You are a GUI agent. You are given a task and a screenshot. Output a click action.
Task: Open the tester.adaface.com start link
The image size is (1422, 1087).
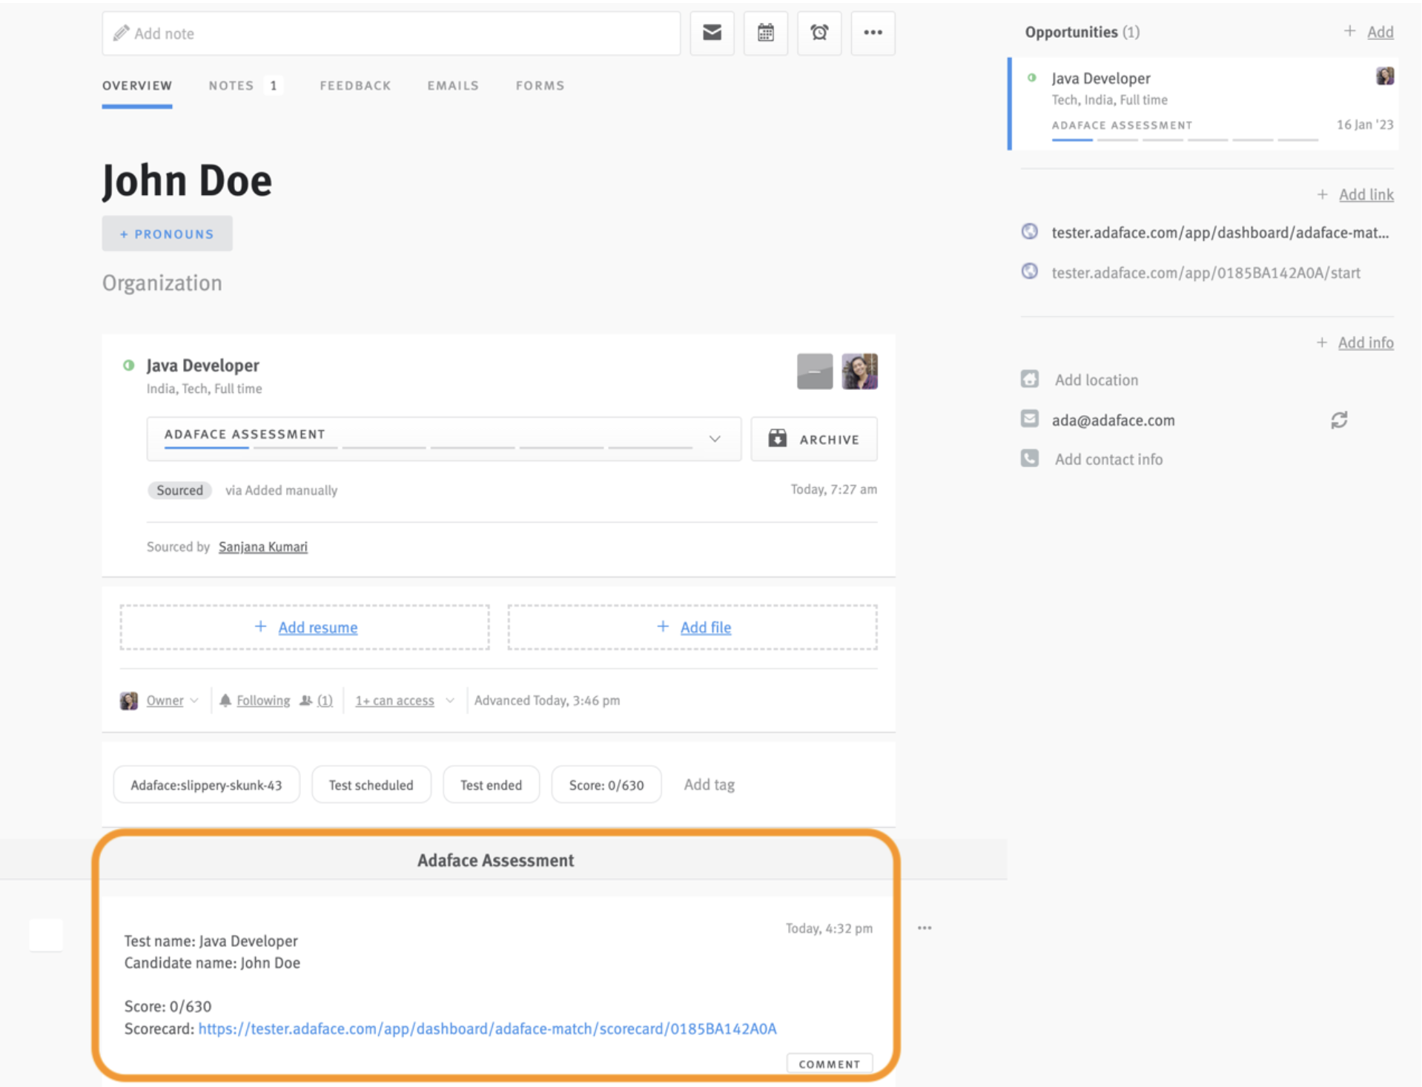pos(1206,272)
